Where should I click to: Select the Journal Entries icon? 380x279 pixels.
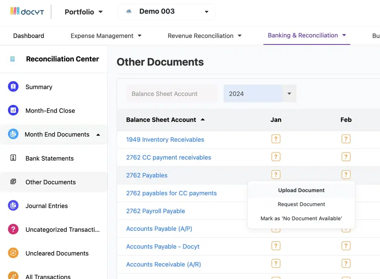pyautogui.click(x=13, y=206)
